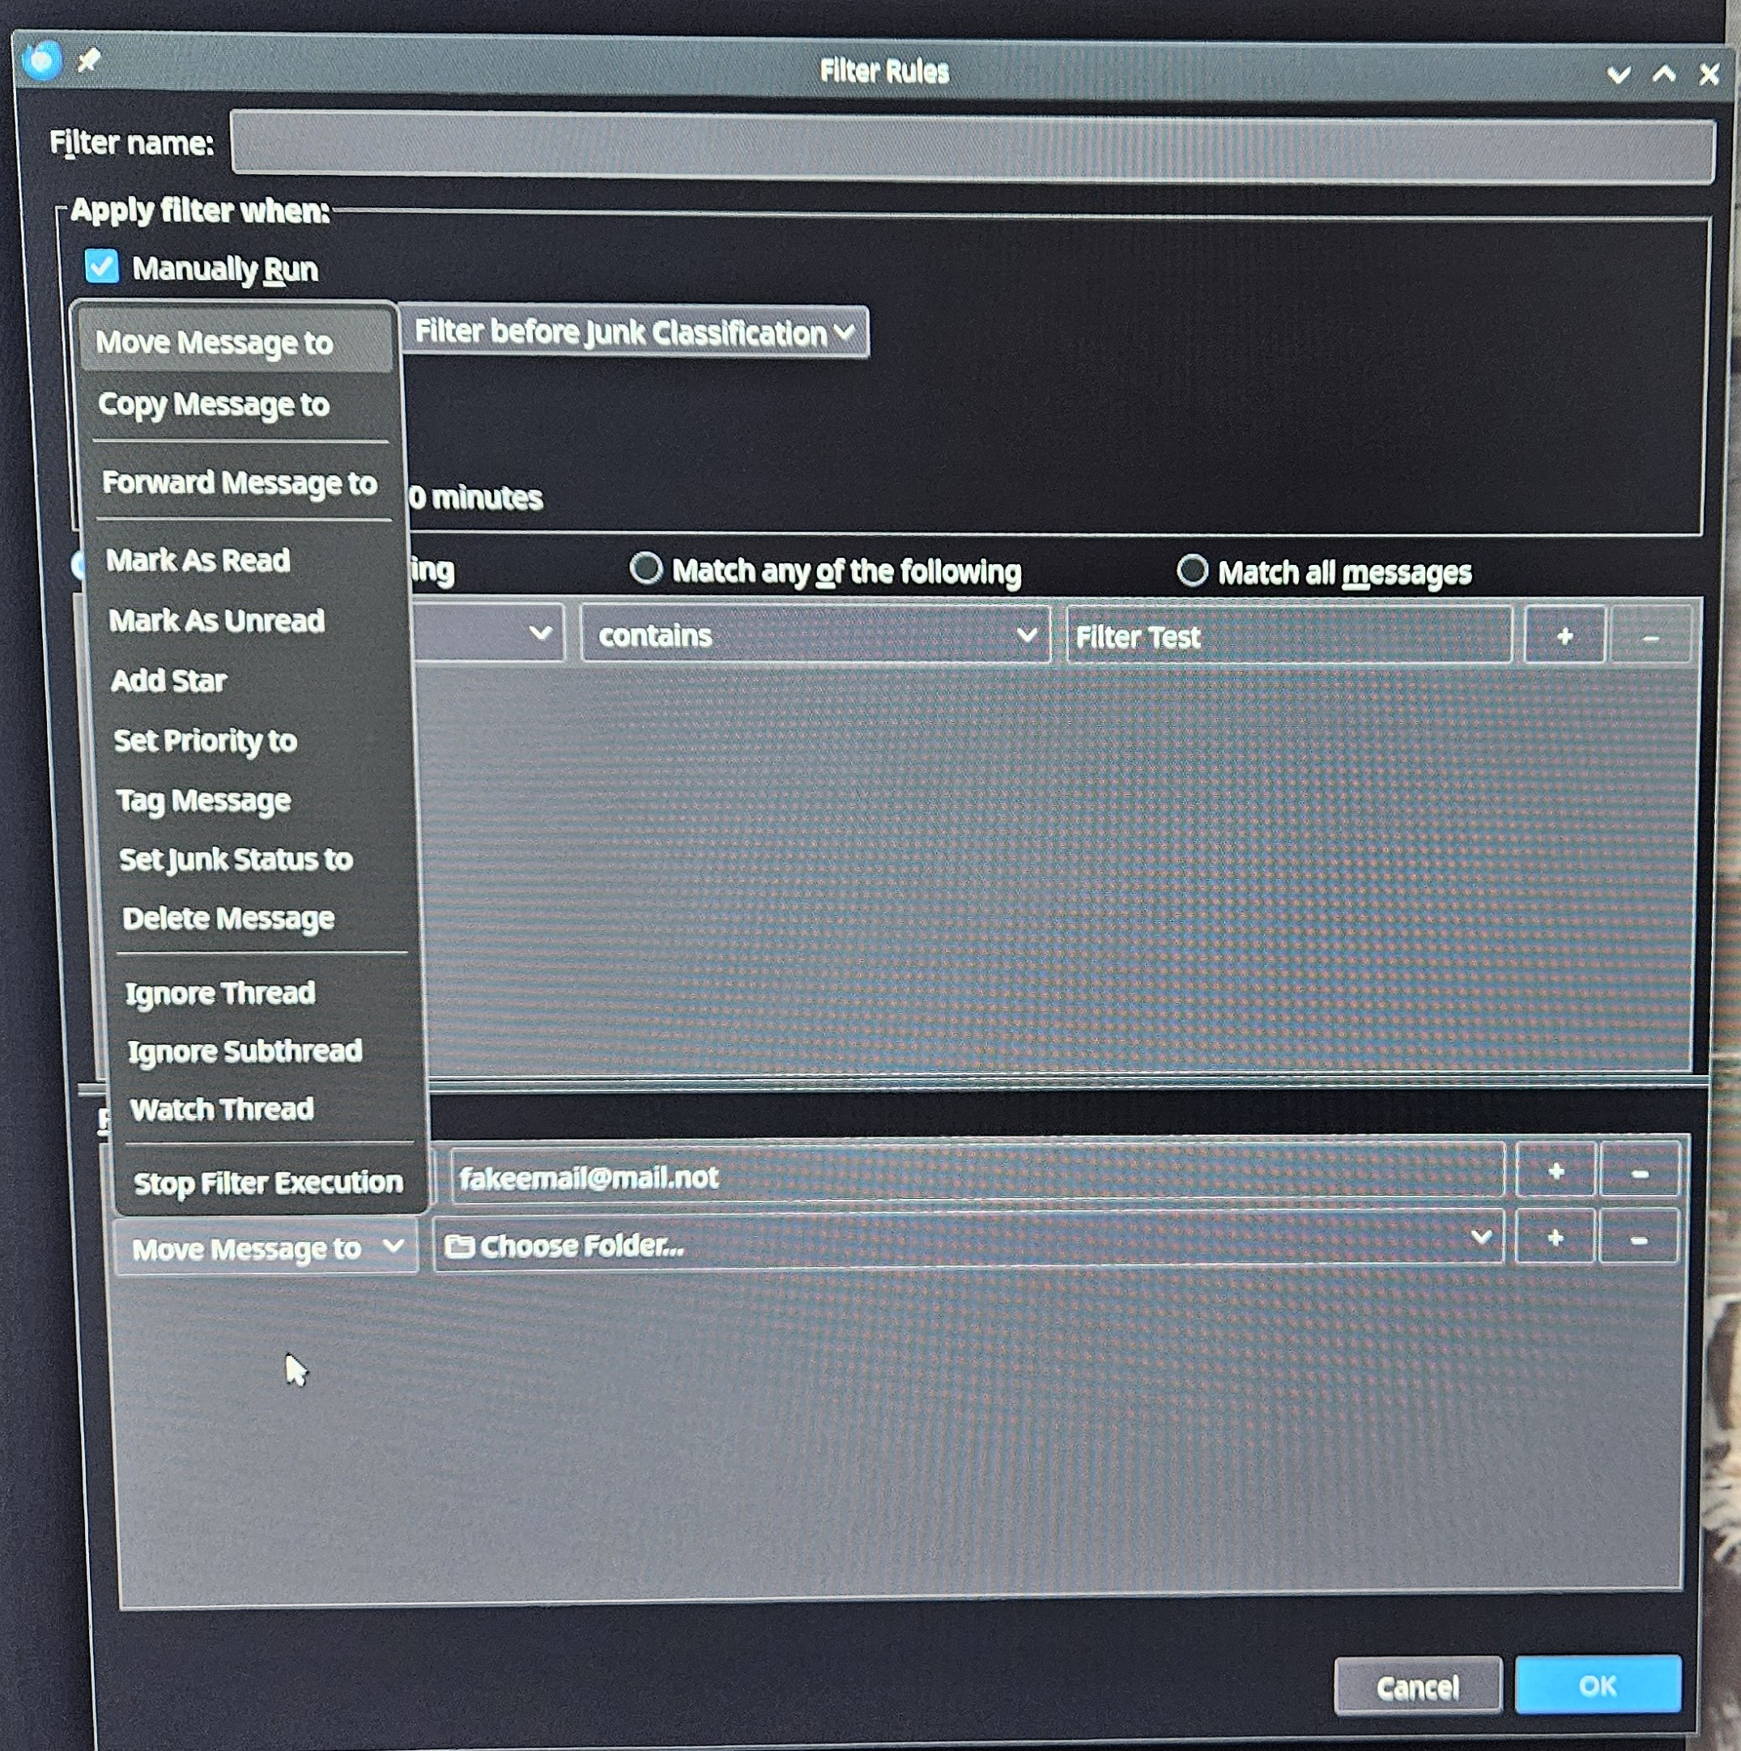
Task: Click the Cancel button
Action: point(1417,1687)
